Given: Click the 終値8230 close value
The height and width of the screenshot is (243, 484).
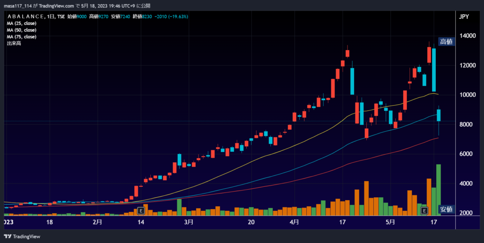Looking at the screenshot, I should (x=142, y=17).
